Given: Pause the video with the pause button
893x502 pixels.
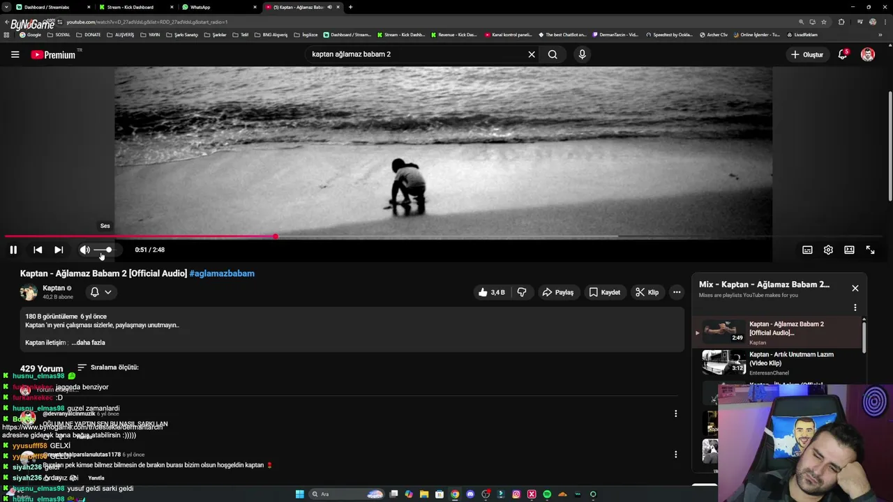Looking at the screenshot, I should [13, 250].
